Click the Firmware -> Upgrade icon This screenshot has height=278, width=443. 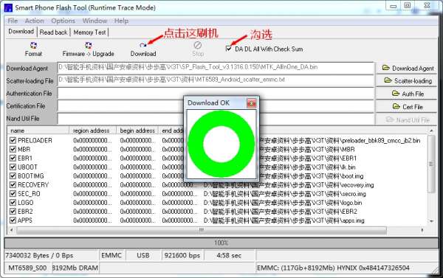(x=88, y=45)
